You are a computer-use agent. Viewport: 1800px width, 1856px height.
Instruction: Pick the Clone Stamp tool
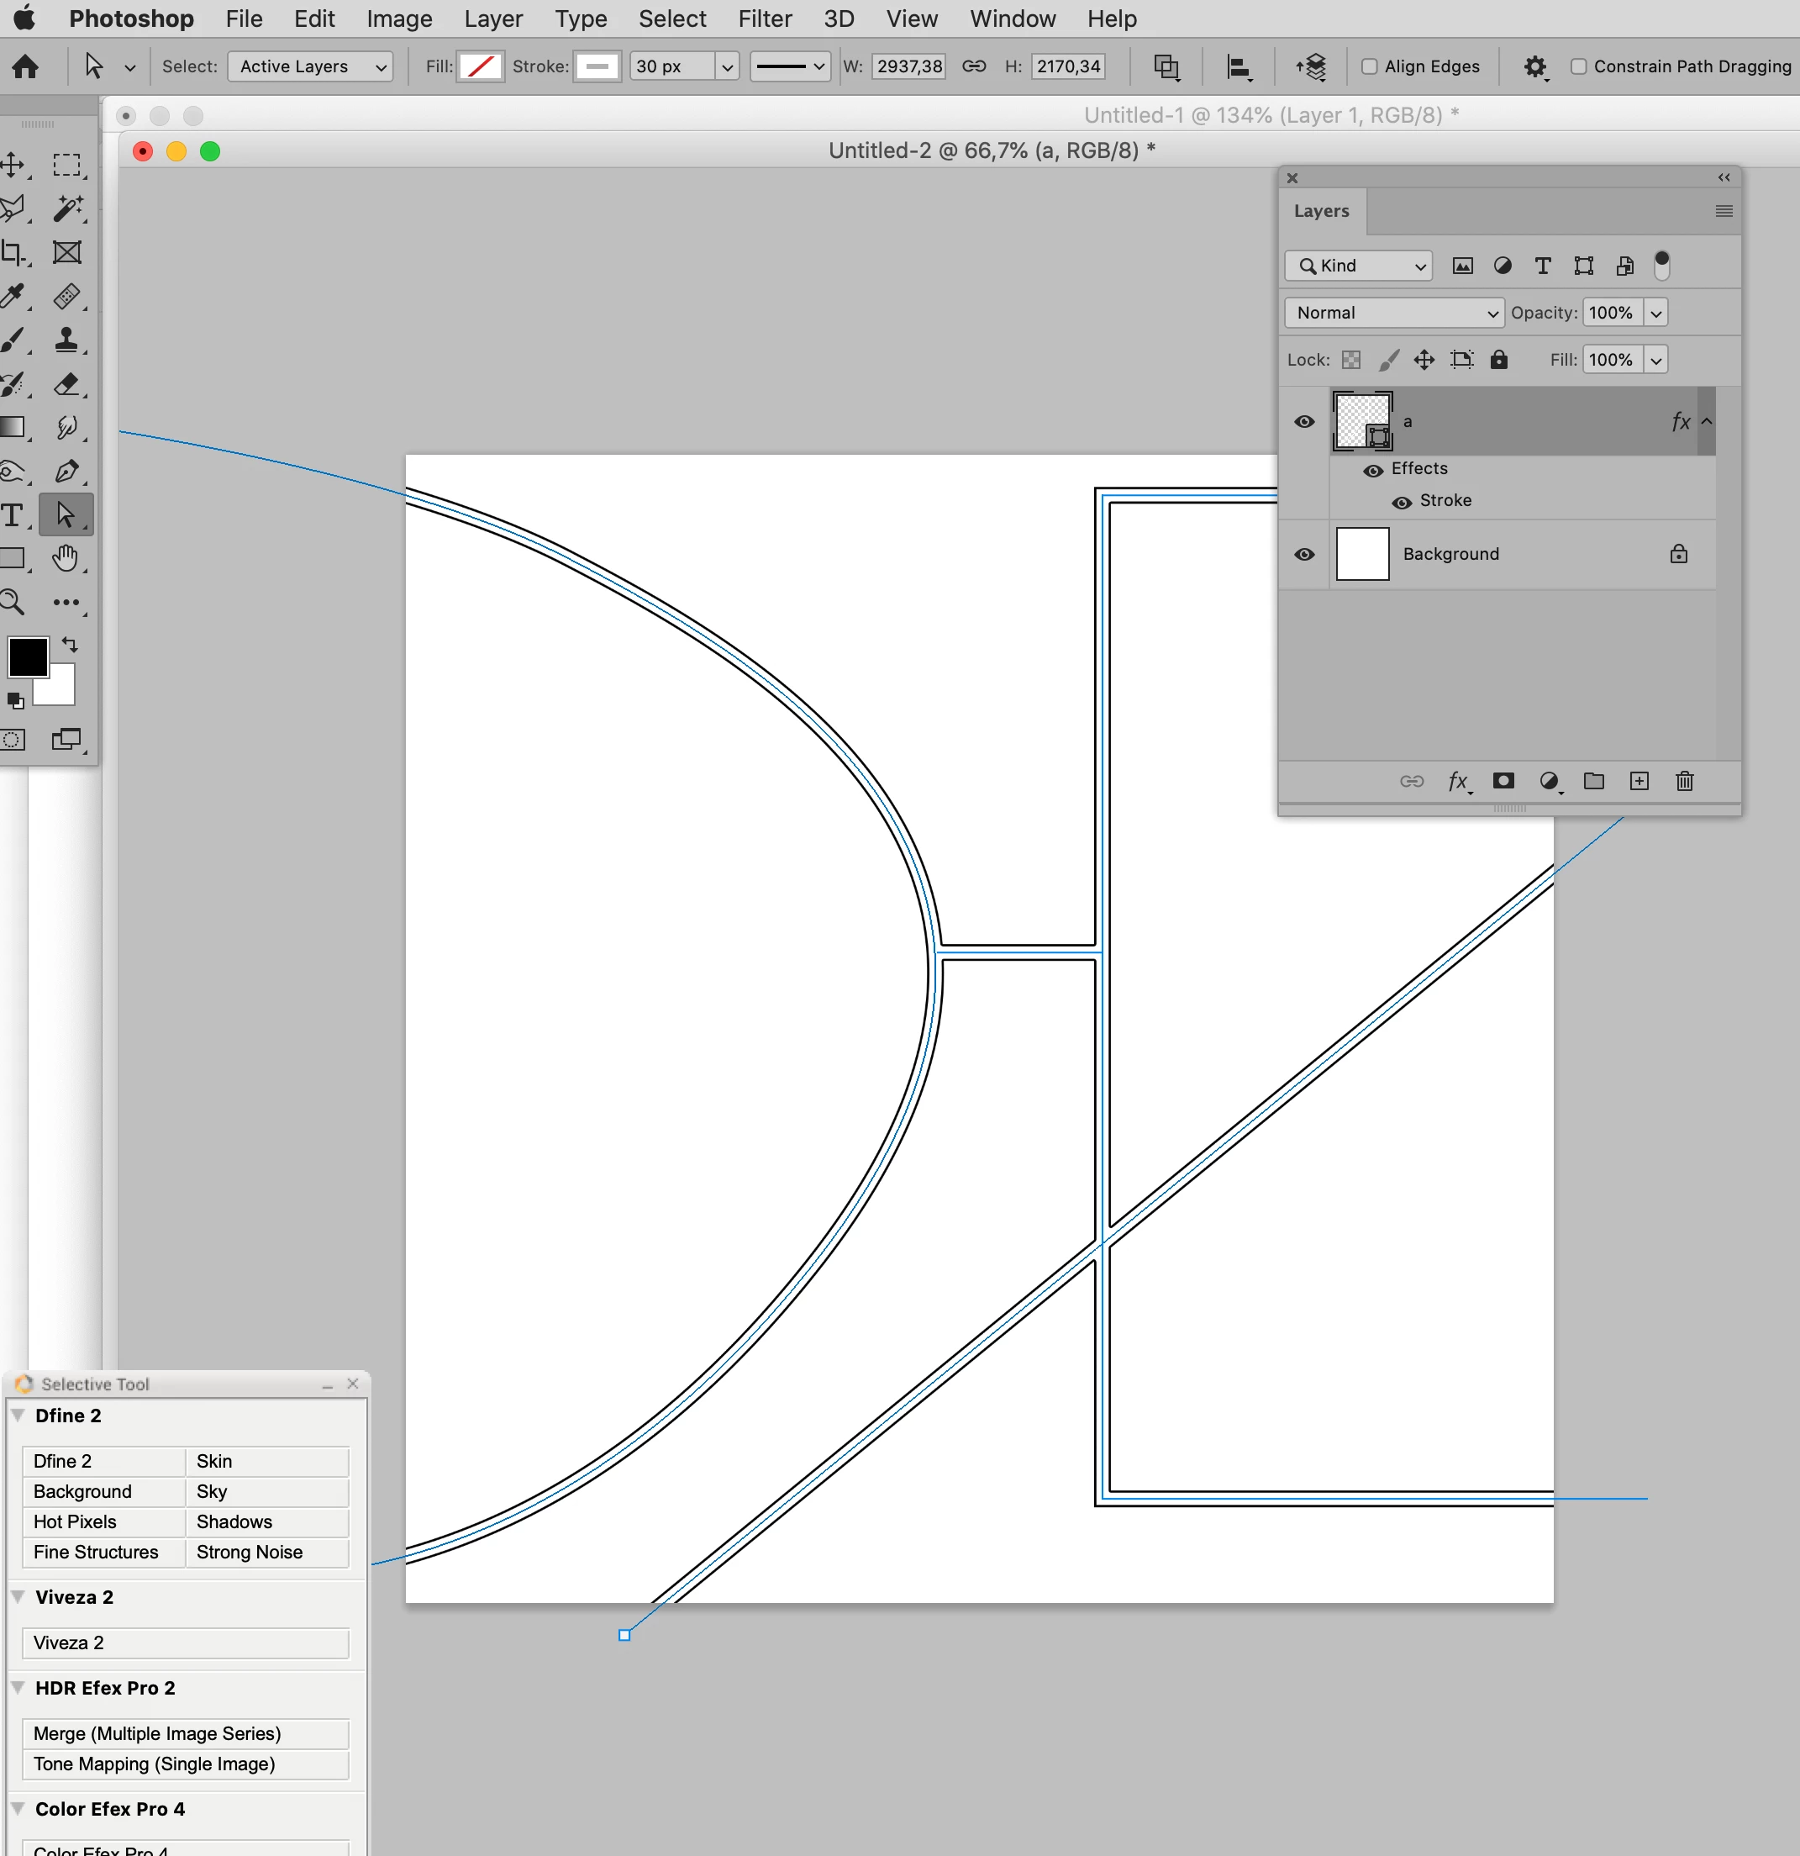(67, 339)
